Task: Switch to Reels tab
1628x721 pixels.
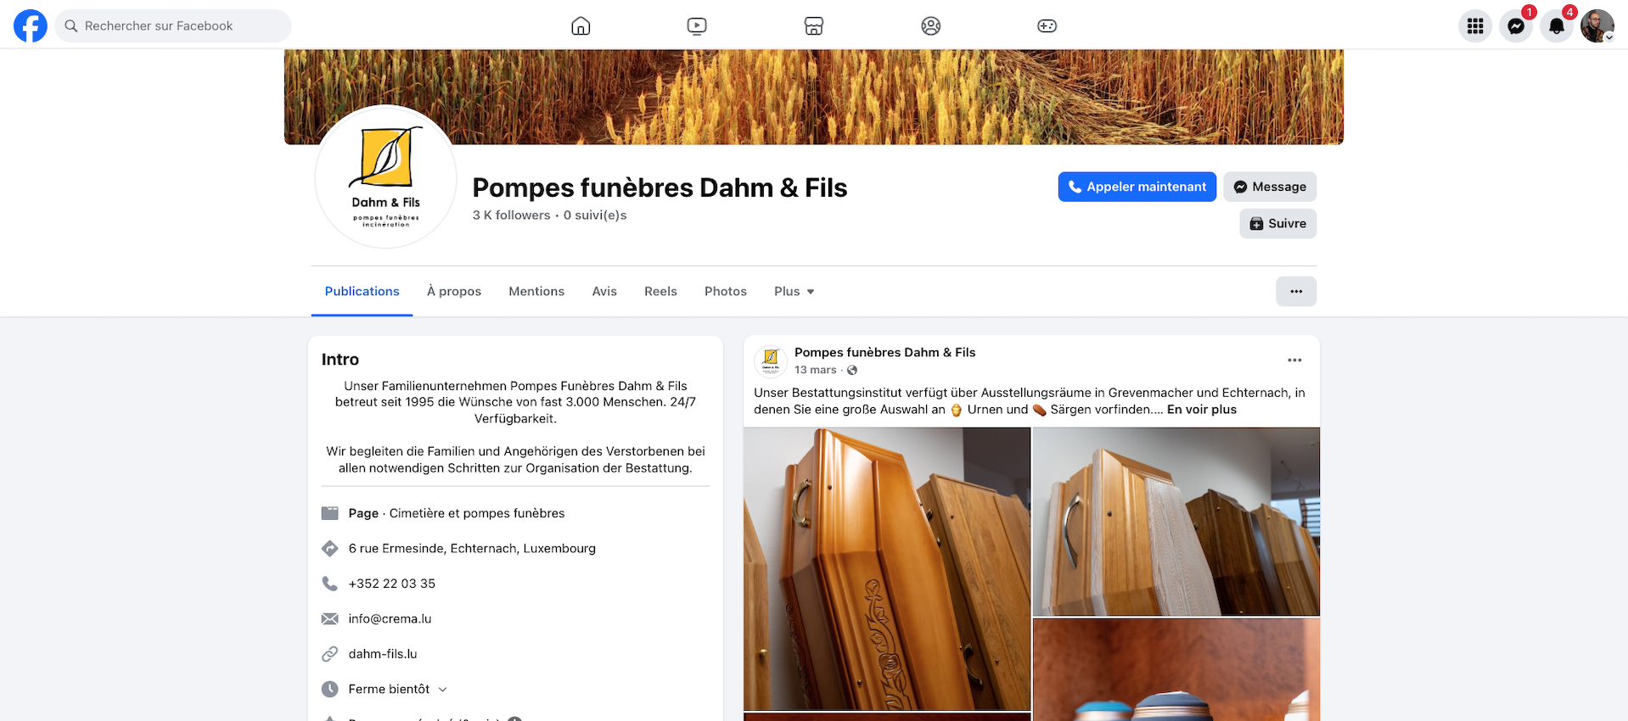Action: pos(660,291)
